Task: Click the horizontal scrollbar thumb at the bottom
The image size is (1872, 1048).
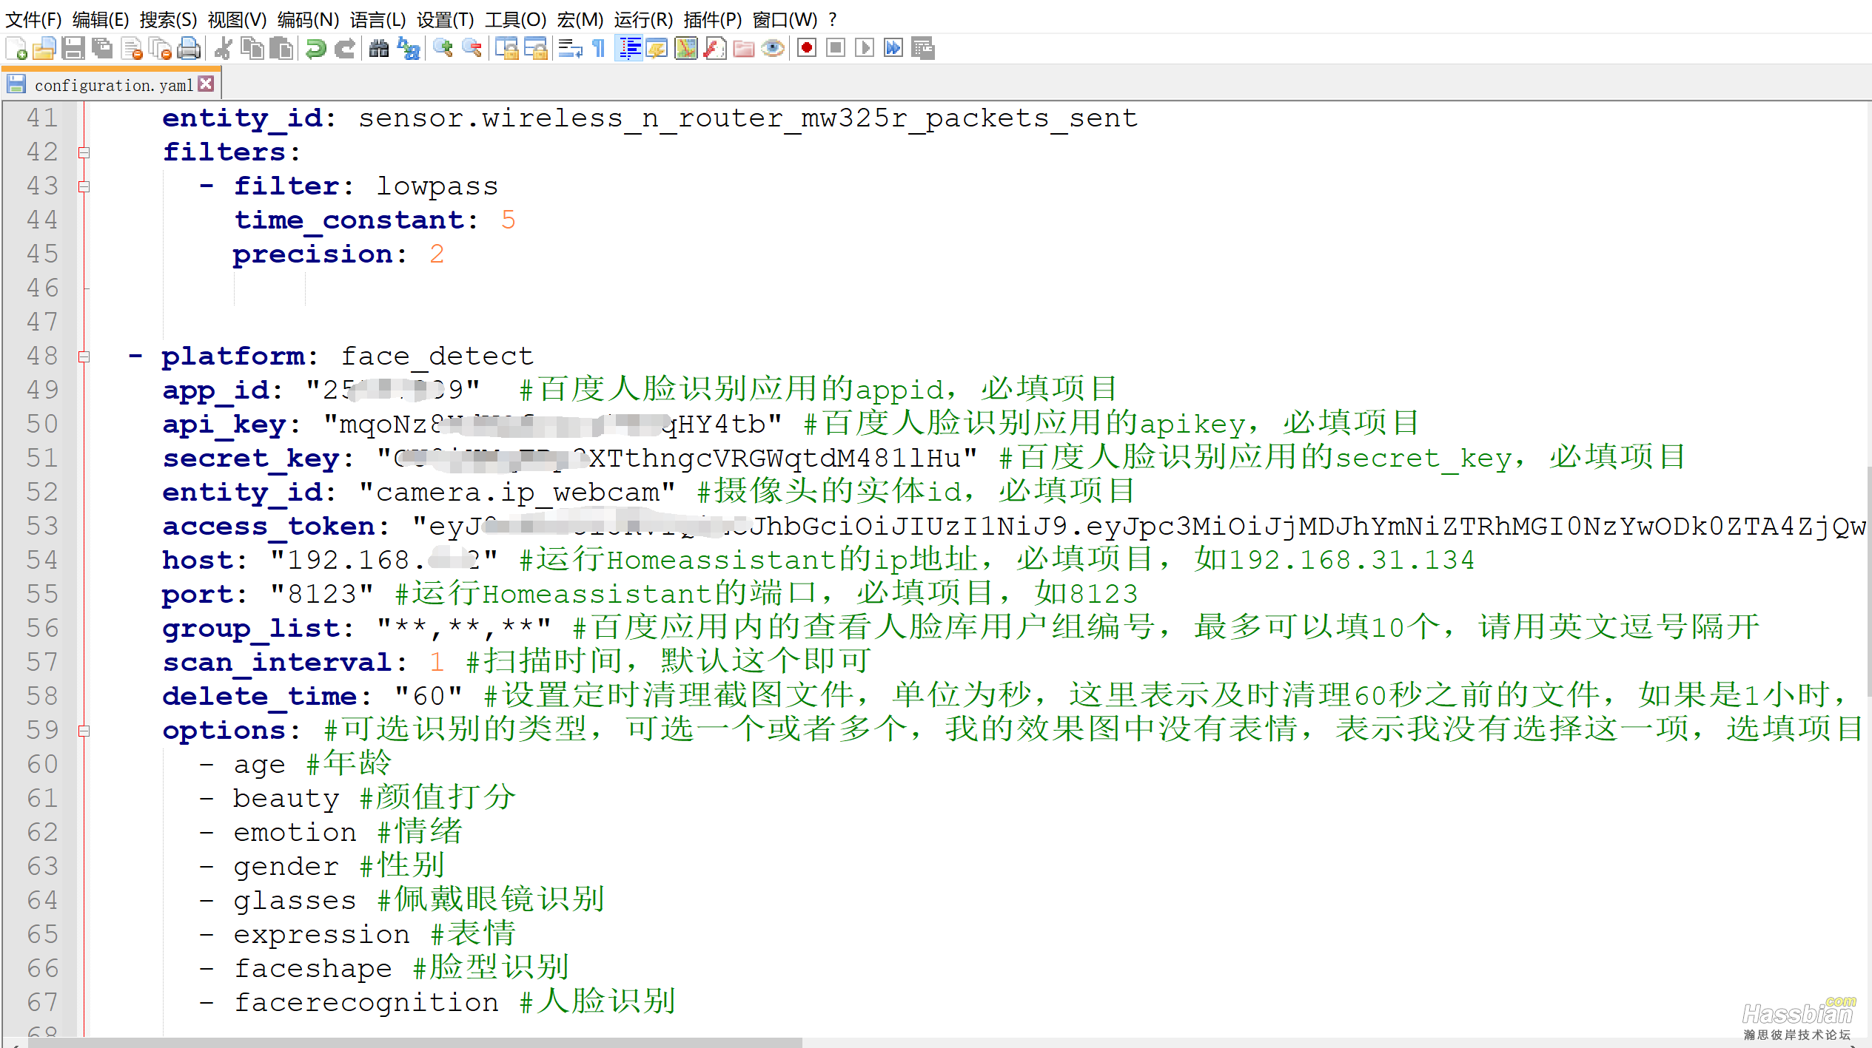Action: point(415,1042)
